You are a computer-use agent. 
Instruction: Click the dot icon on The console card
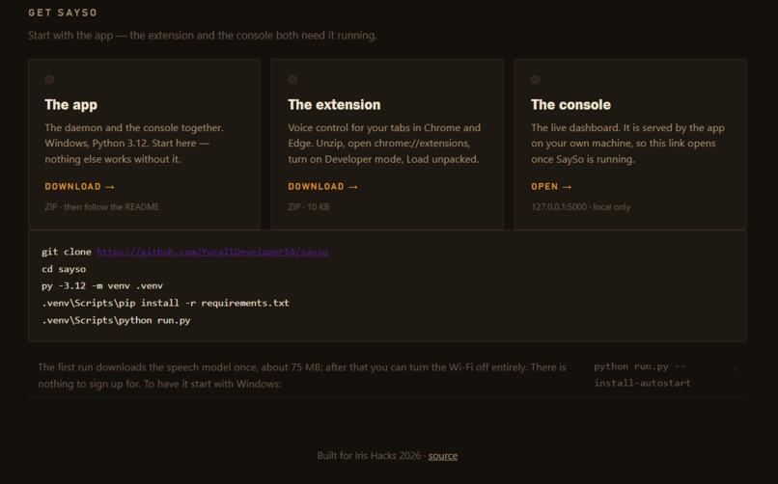536,80
